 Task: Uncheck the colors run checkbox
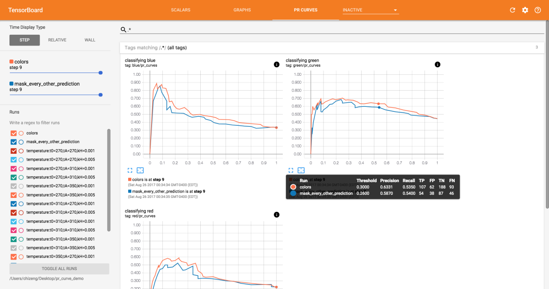14,133
